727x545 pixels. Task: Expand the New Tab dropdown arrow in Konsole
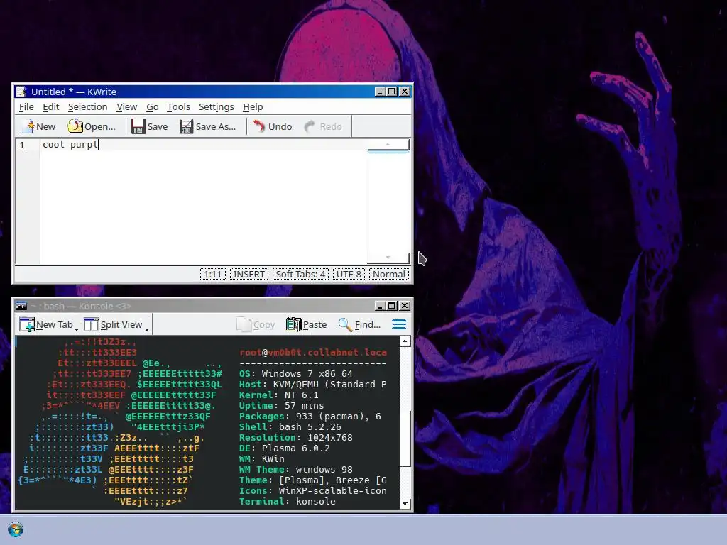[77, 329]
